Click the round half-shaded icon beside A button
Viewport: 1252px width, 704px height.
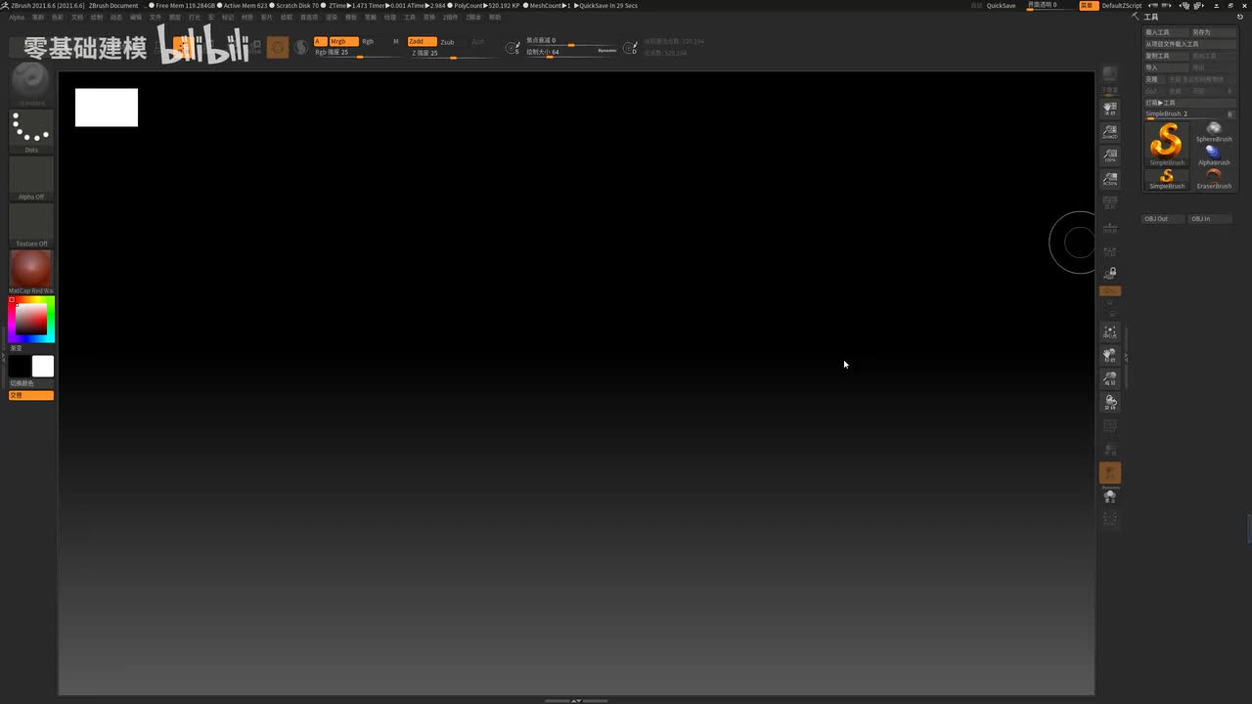301,47
